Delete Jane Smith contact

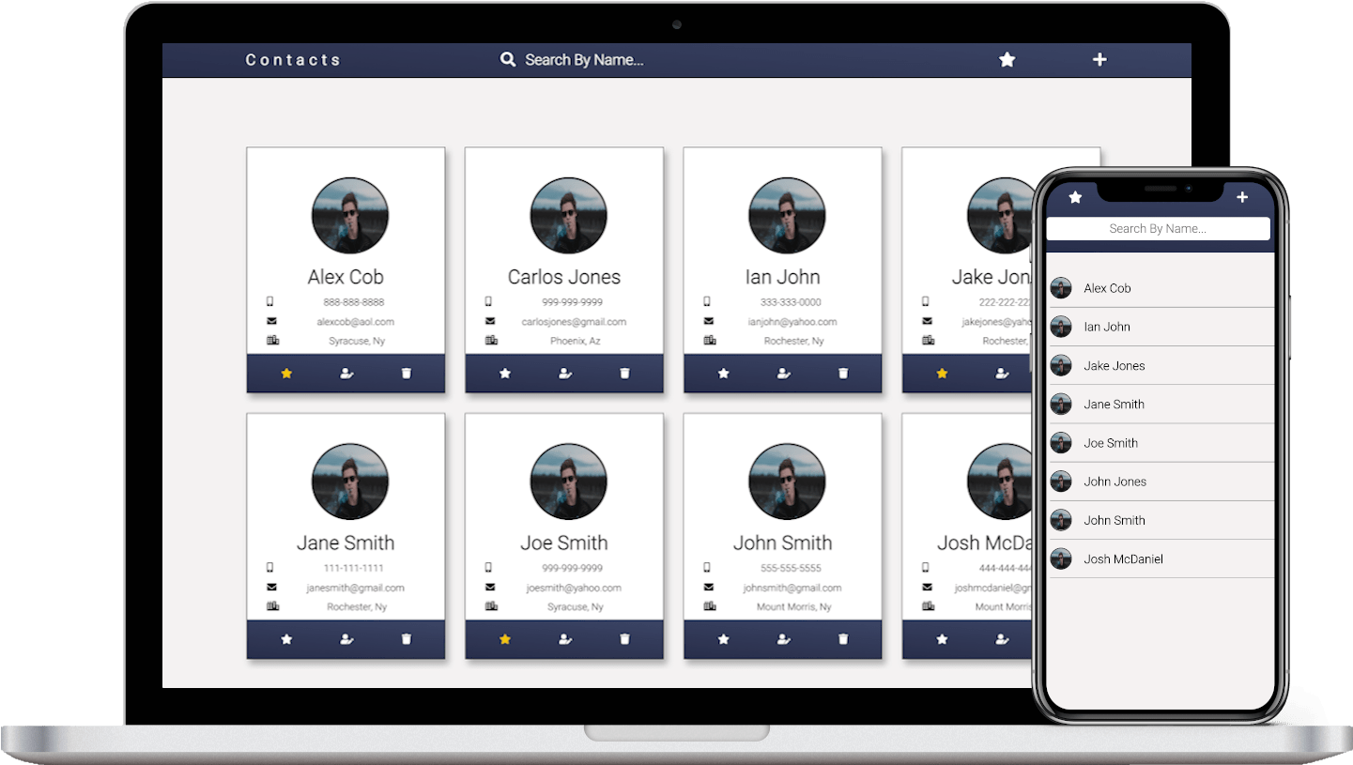click(407, 639)
